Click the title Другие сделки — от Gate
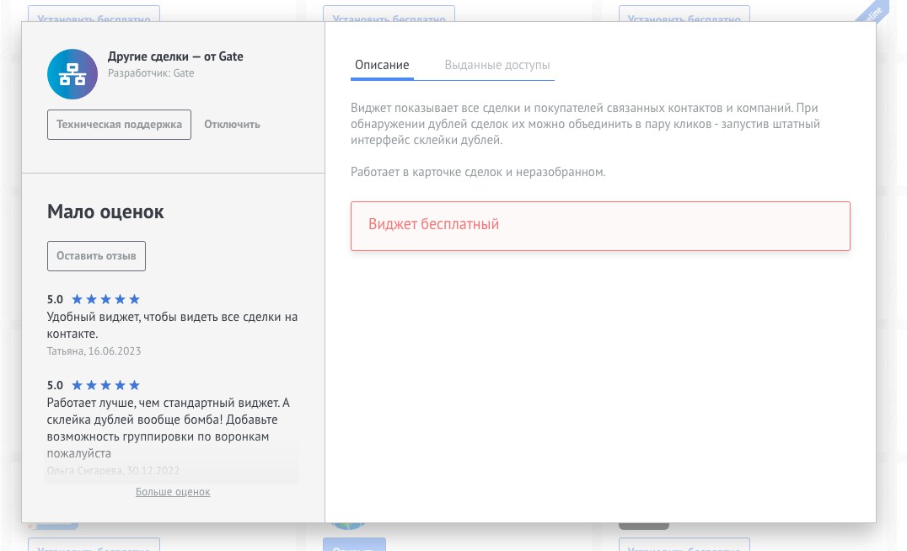The width and height of the screenshot is (907, 551). pyautogui.click(x=175, y=56)
